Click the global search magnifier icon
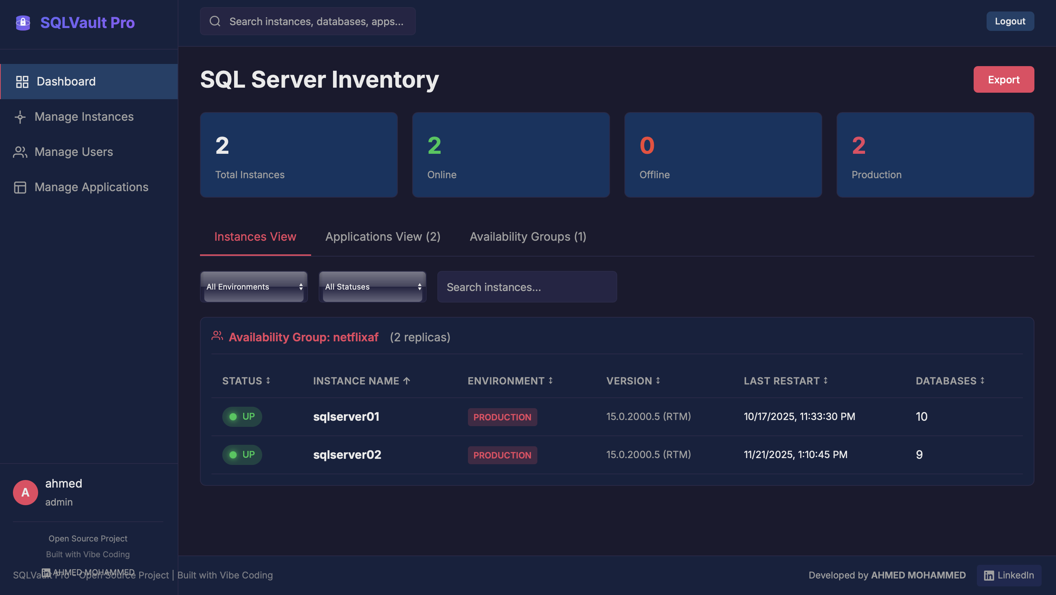Screen dimensions: 1056x595 pyautogui.click(x=215, y=21)
